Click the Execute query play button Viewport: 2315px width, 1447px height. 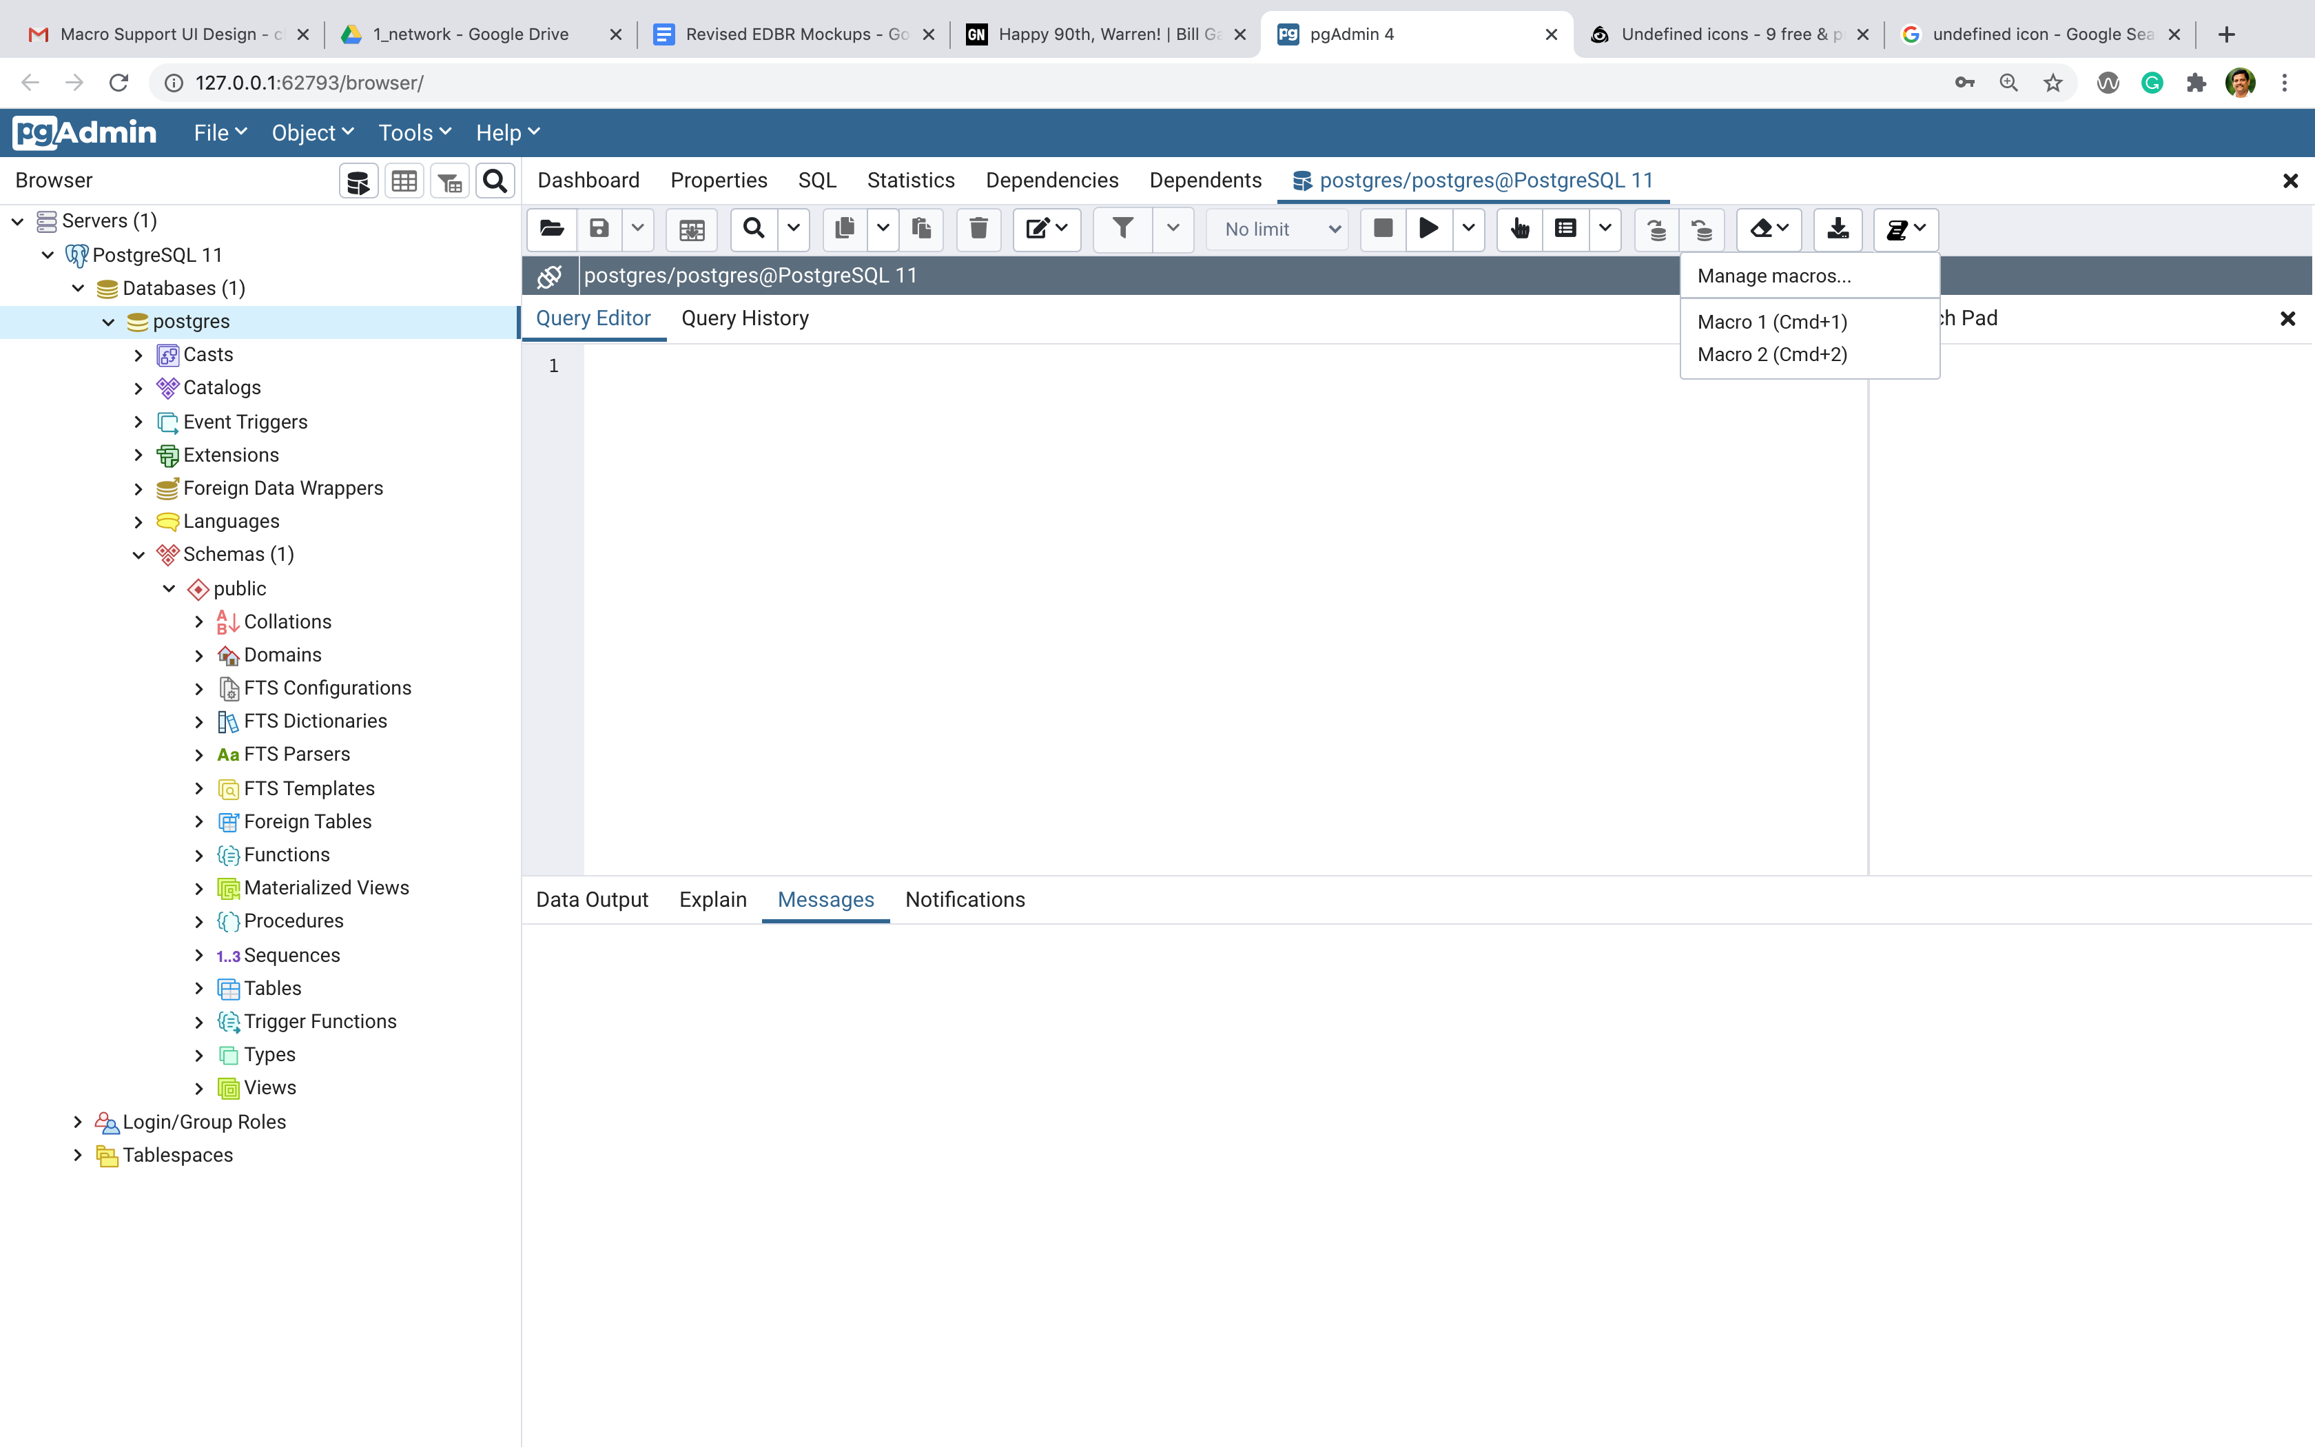1428,229
